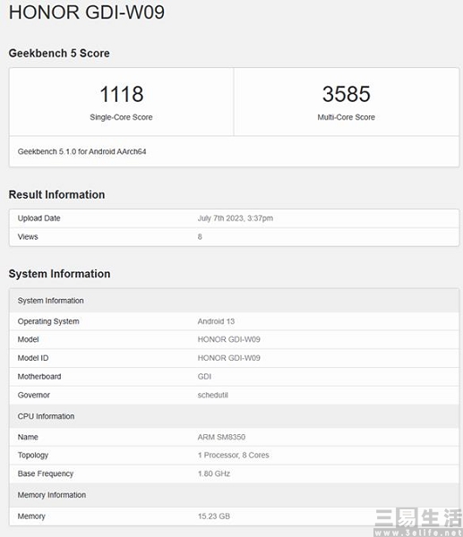463x537 pixels.
Task: Click the Model ID label
Action: click(x=33, y=358)
